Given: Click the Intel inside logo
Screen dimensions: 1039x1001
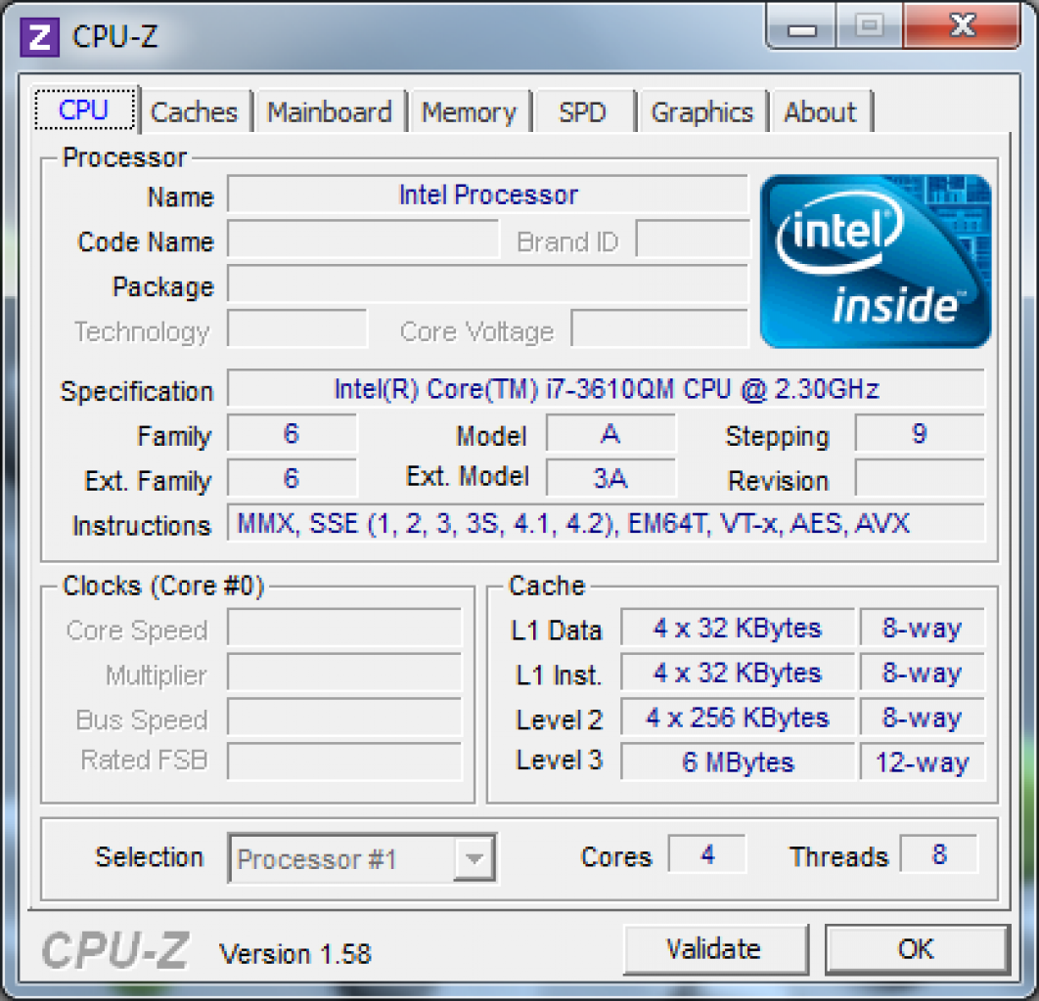Looking at the screenshot, I should tap(876, 261).
